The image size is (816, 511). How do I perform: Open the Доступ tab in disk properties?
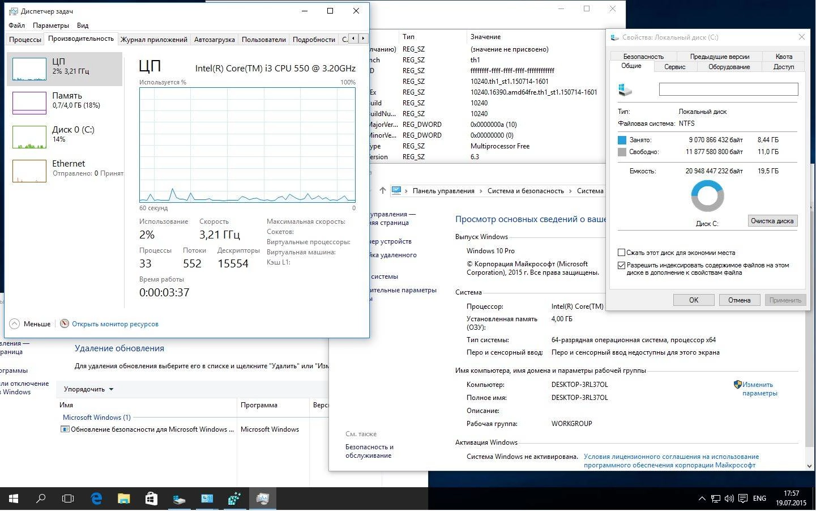tap(784, 67)
